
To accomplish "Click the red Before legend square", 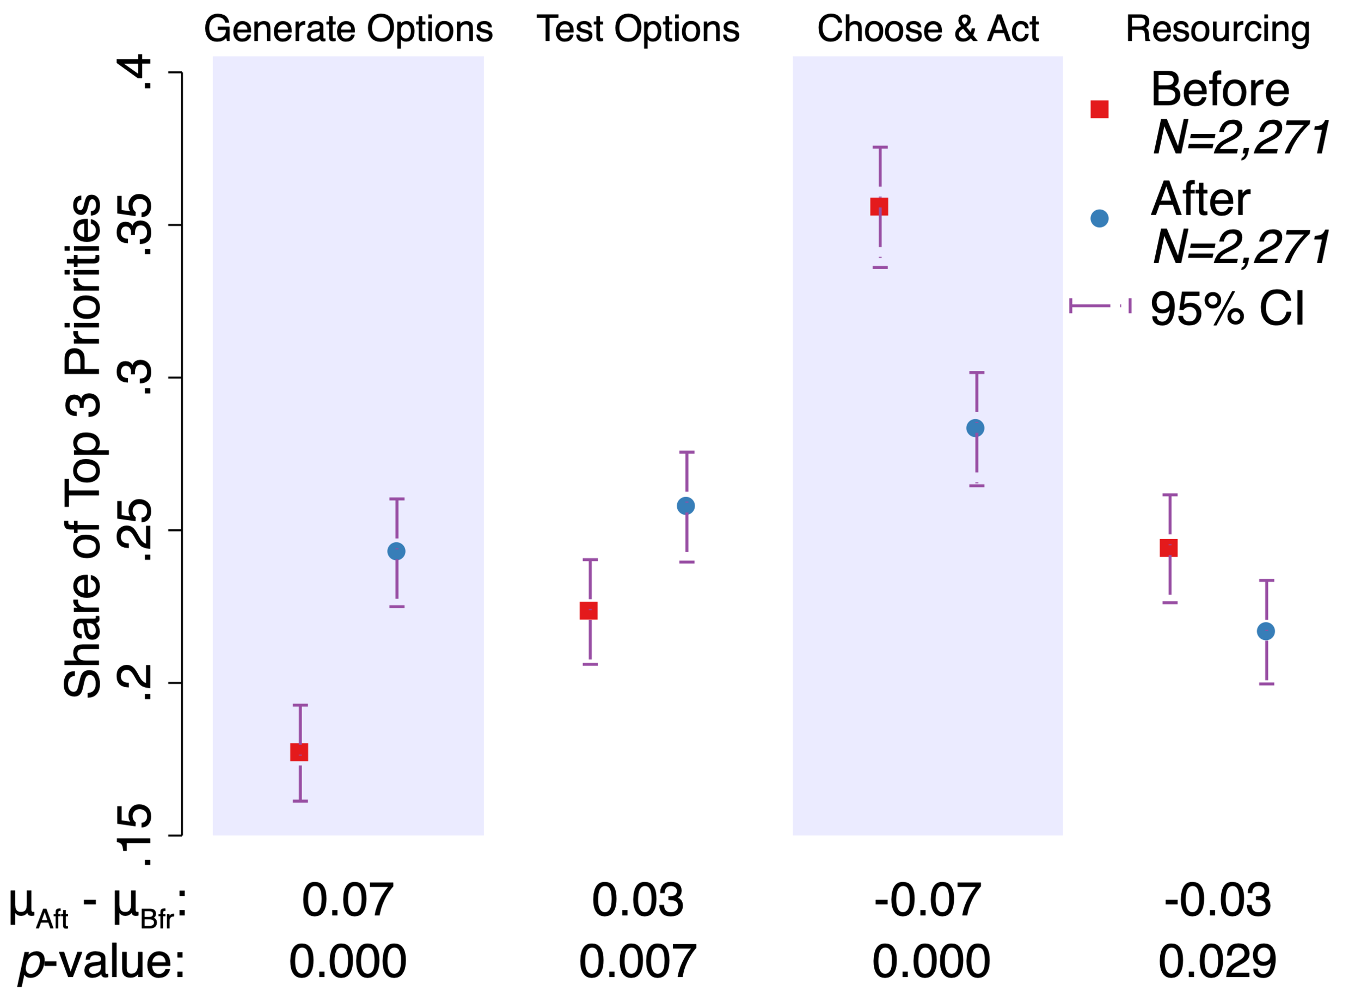I will tap(1099, 109).
